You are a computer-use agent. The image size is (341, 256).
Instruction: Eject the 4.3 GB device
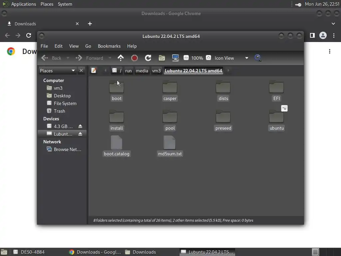[80, 126]
